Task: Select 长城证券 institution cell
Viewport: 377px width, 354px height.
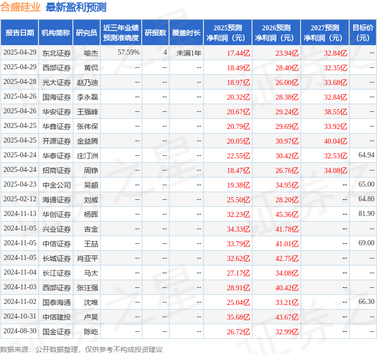Action: point(57,258)
